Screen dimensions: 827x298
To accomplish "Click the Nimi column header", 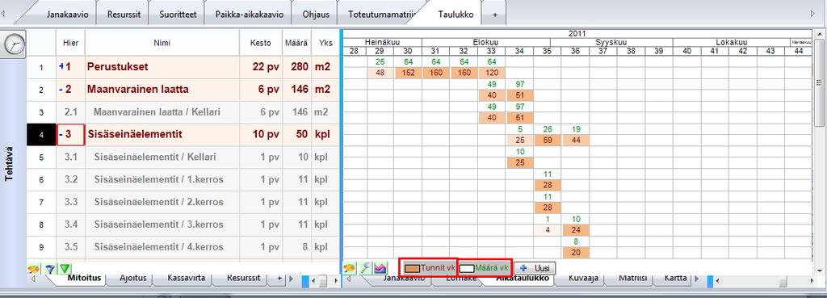I will coord(162,43).
